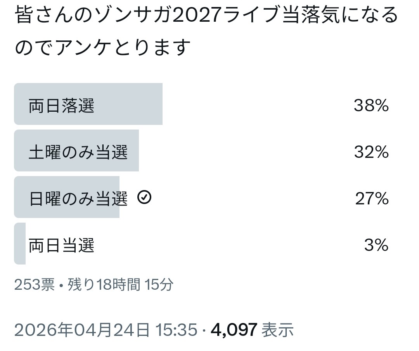The width and height of the screenshot is (419, 351).
Task: Tap the 27% result percentage
Action: coord(372,199)
